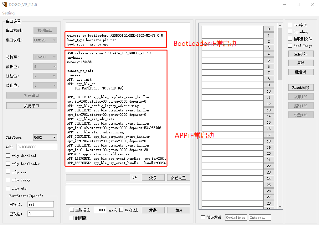319x225 pixels.
Task: Click the scroll down arrow in send list
Action: 280,206
